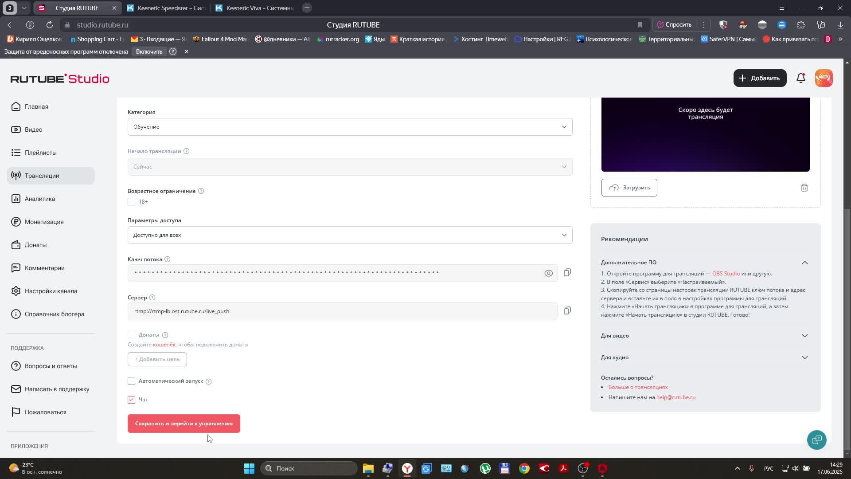The height and width of the screenshot is (479, 851).
Task: Enable Автоматический запуск checkbox
Action: pos(131,381)
